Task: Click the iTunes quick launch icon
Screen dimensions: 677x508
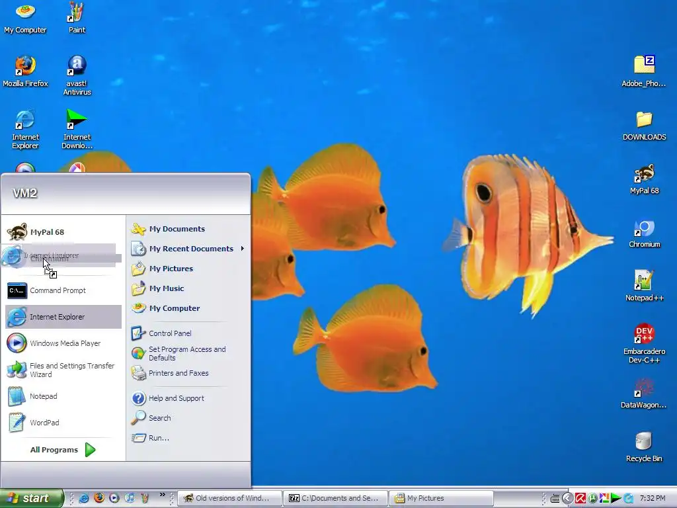Action: (x=129, y=498)
